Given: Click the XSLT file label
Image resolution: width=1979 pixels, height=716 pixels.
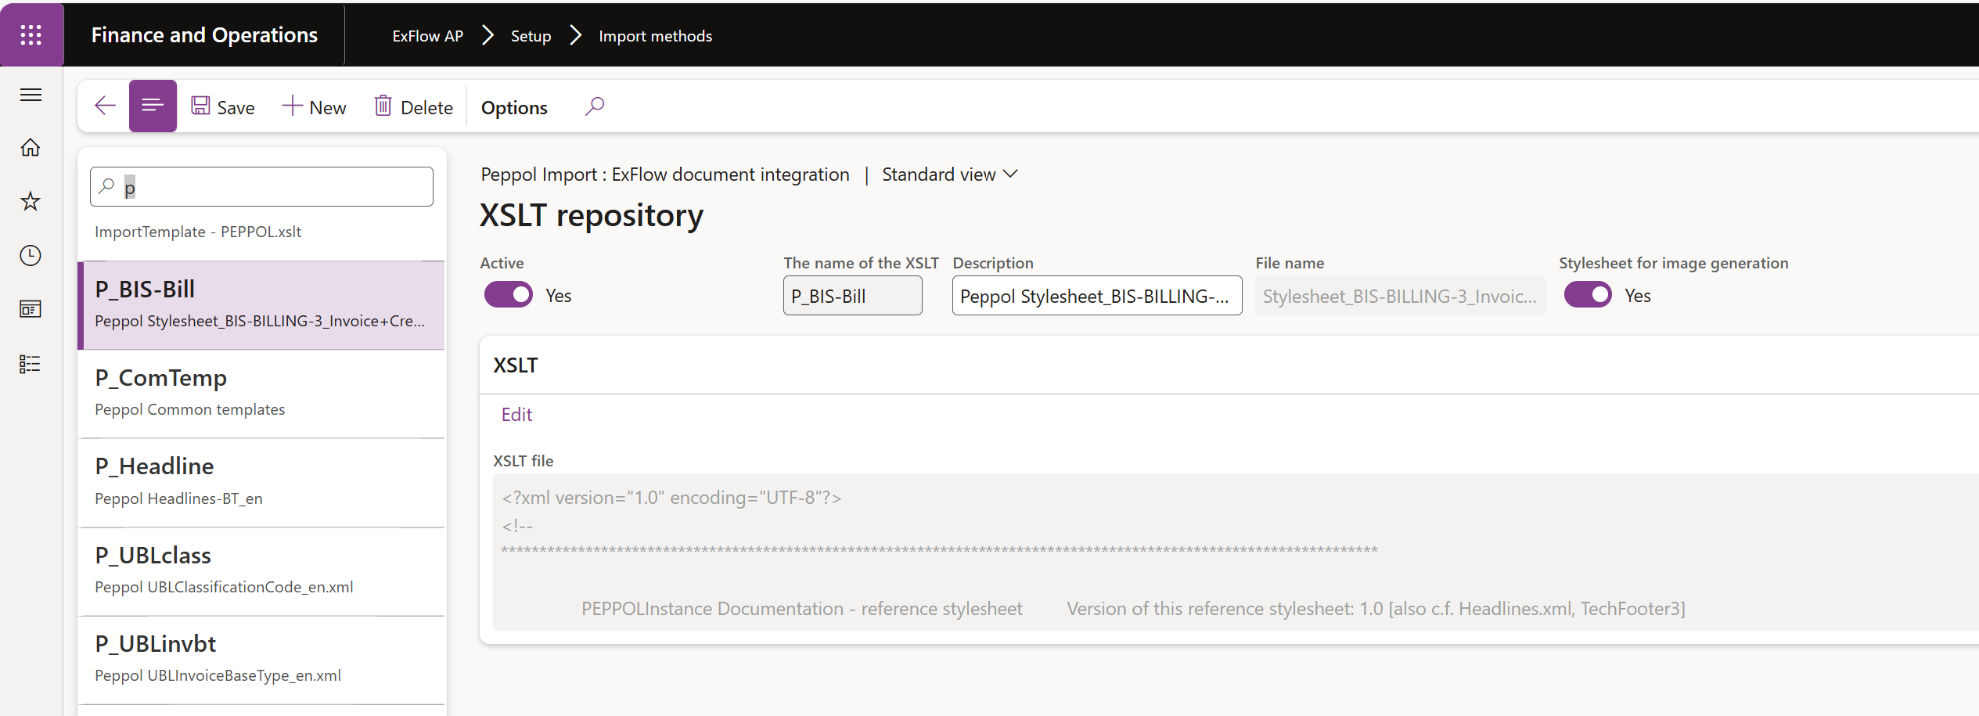Looking at the screenshot, I should point(524,461).
